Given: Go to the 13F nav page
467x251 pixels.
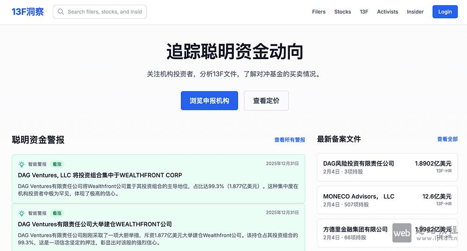Looking at the screenshot, I should [x=364, y=12].
